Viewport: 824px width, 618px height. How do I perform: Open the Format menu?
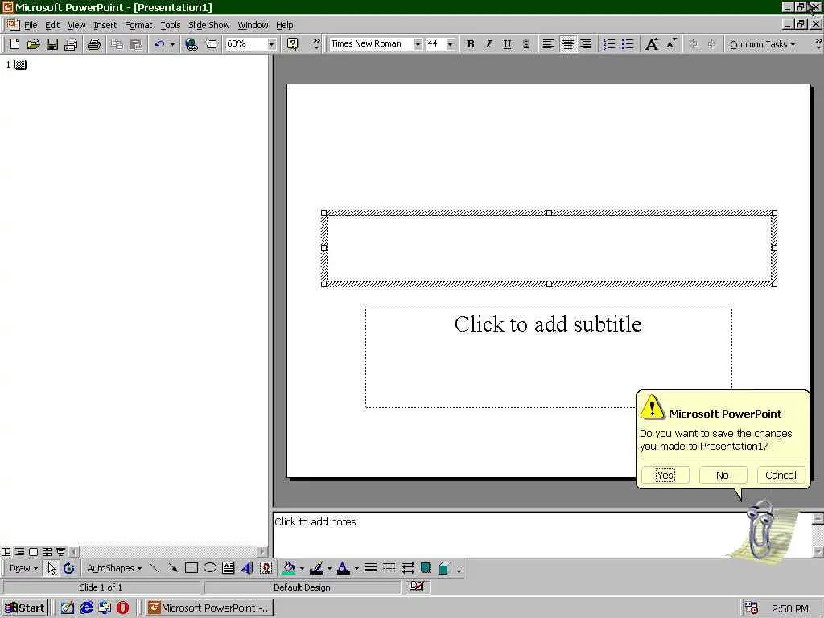pos(138,25)
